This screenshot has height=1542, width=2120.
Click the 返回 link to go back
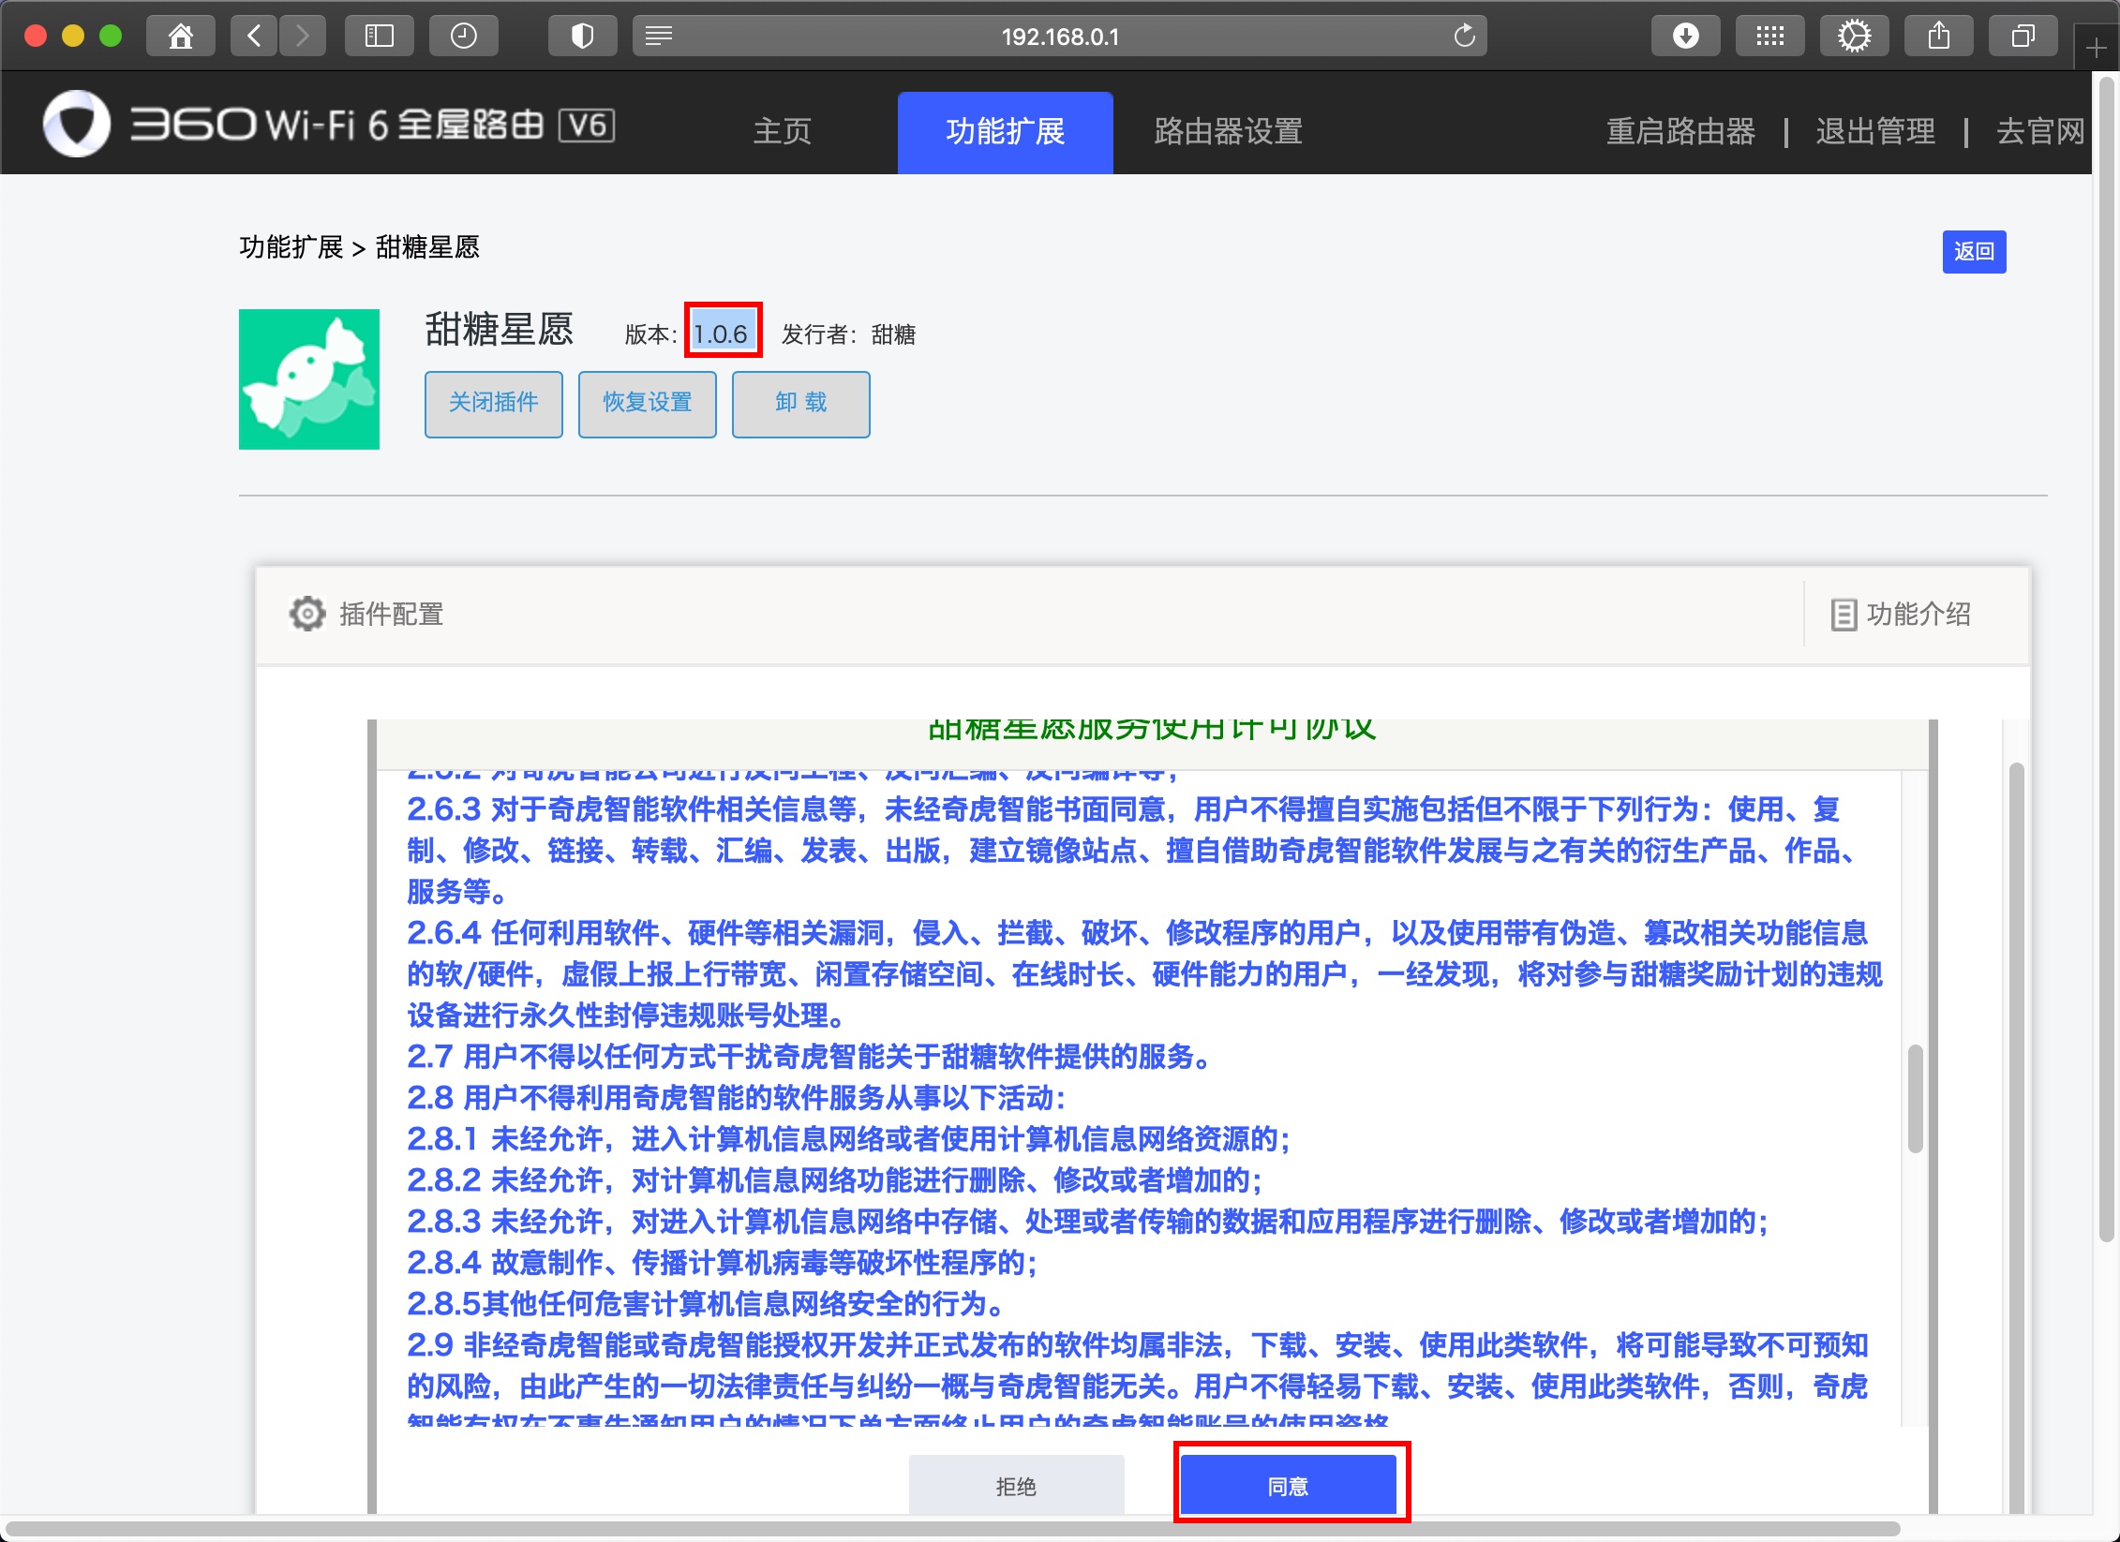(1975, 250)
